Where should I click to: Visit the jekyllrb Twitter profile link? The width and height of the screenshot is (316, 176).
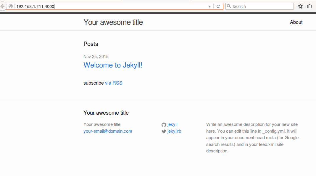pos(174,131)
